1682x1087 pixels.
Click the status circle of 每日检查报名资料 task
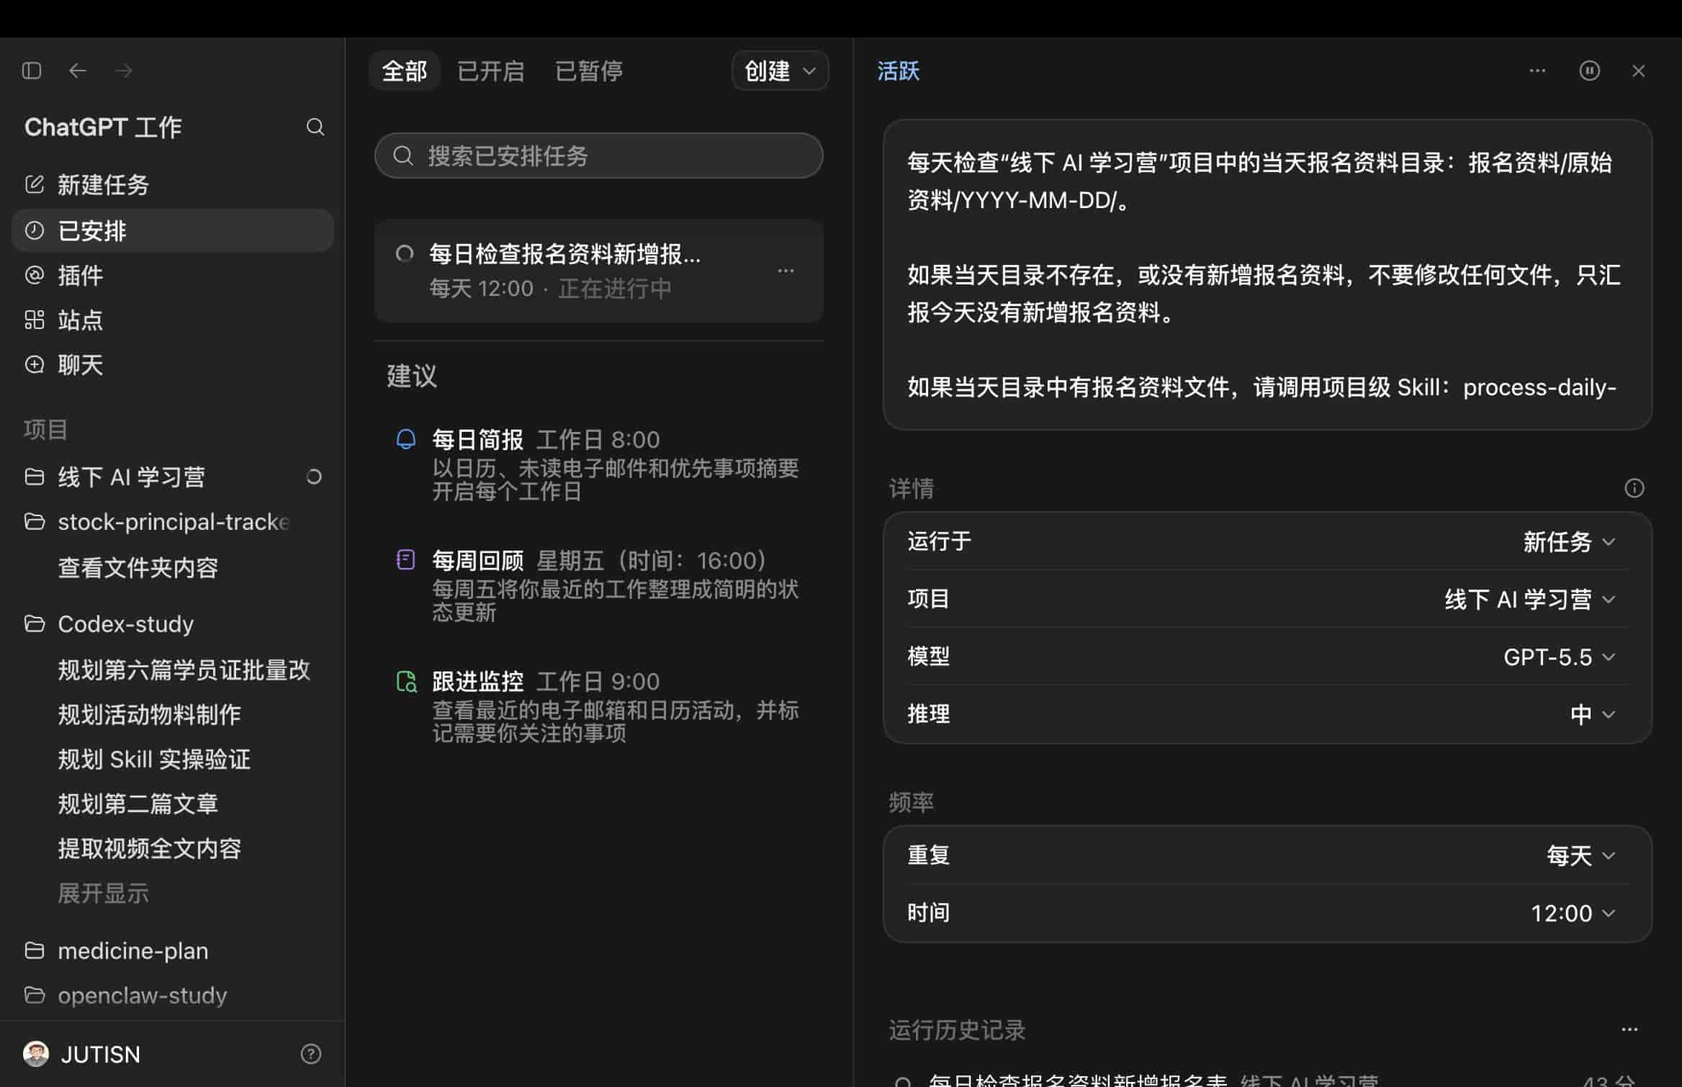coord(405,253)
